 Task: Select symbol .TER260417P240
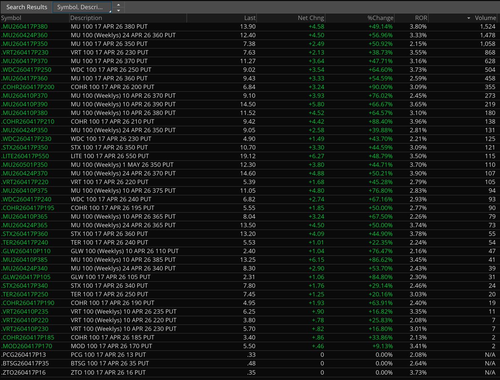point(25,242)
